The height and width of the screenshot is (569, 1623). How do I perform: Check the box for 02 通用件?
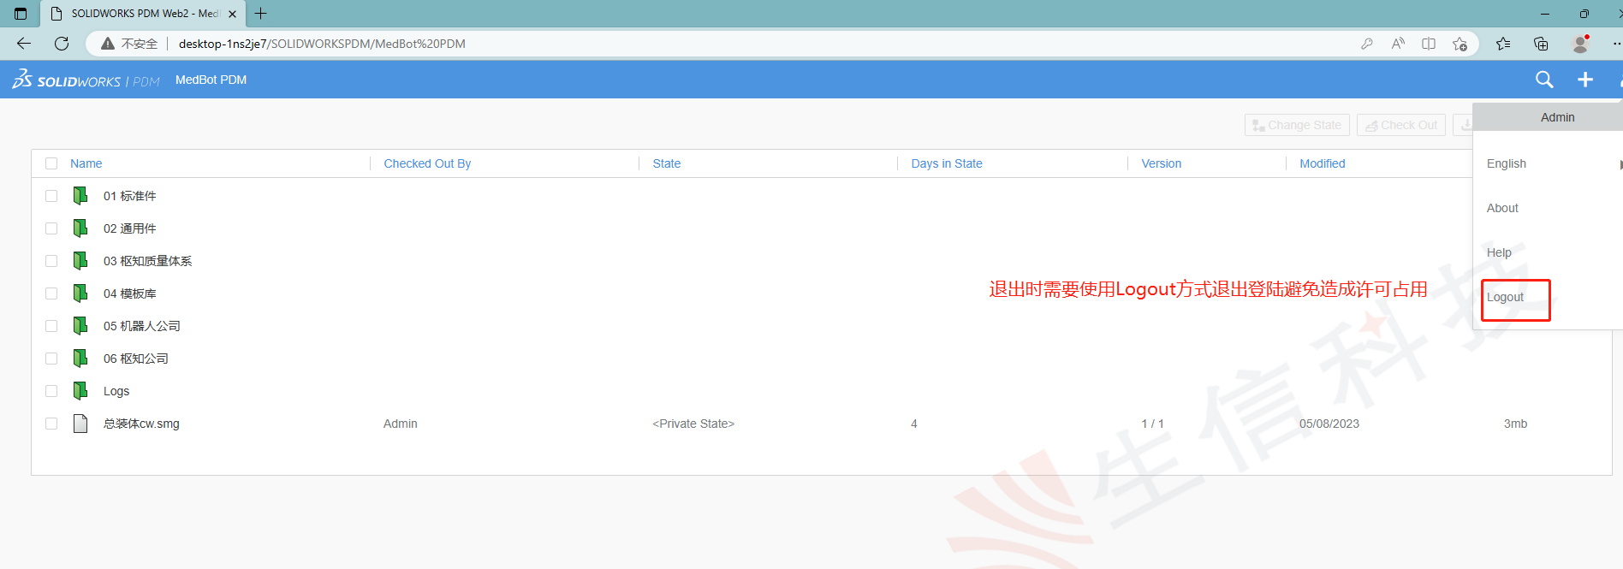[51, 228]
